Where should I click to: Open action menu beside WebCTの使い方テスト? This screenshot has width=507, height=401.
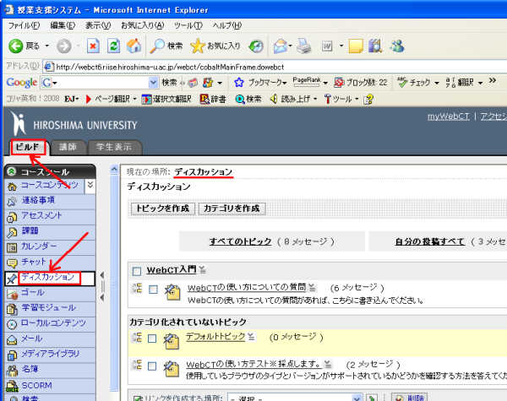point(328,364)
